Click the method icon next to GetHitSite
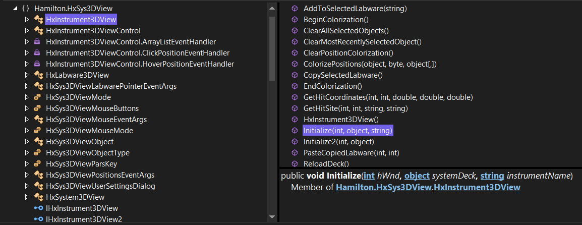This screenshot has width=582, height=225. tap(295, 108)
